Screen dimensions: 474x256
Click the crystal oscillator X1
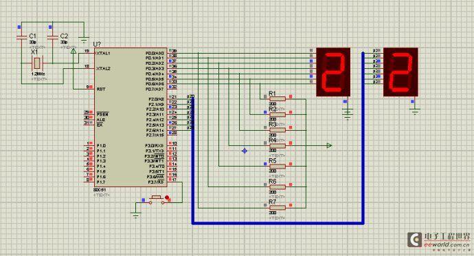[37, 63]
